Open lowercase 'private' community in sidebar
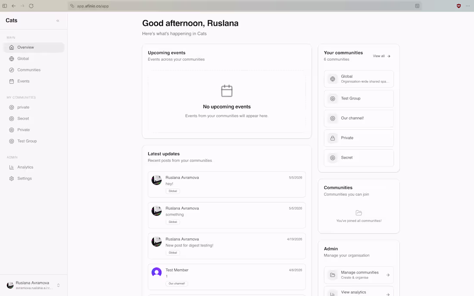Screen dimensions: 474x296 34,108
